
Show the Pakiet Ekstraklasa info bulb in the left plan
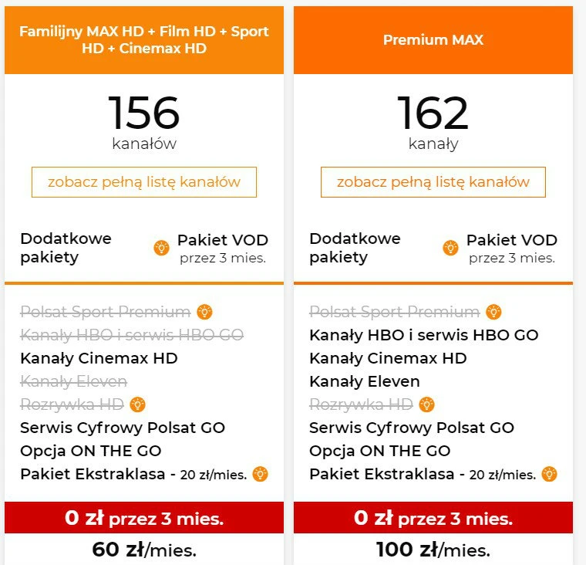pos(260,474)
